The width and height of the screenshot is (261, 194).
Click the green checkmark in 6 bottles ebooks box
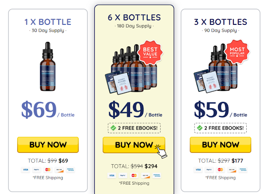coord(113,128)
